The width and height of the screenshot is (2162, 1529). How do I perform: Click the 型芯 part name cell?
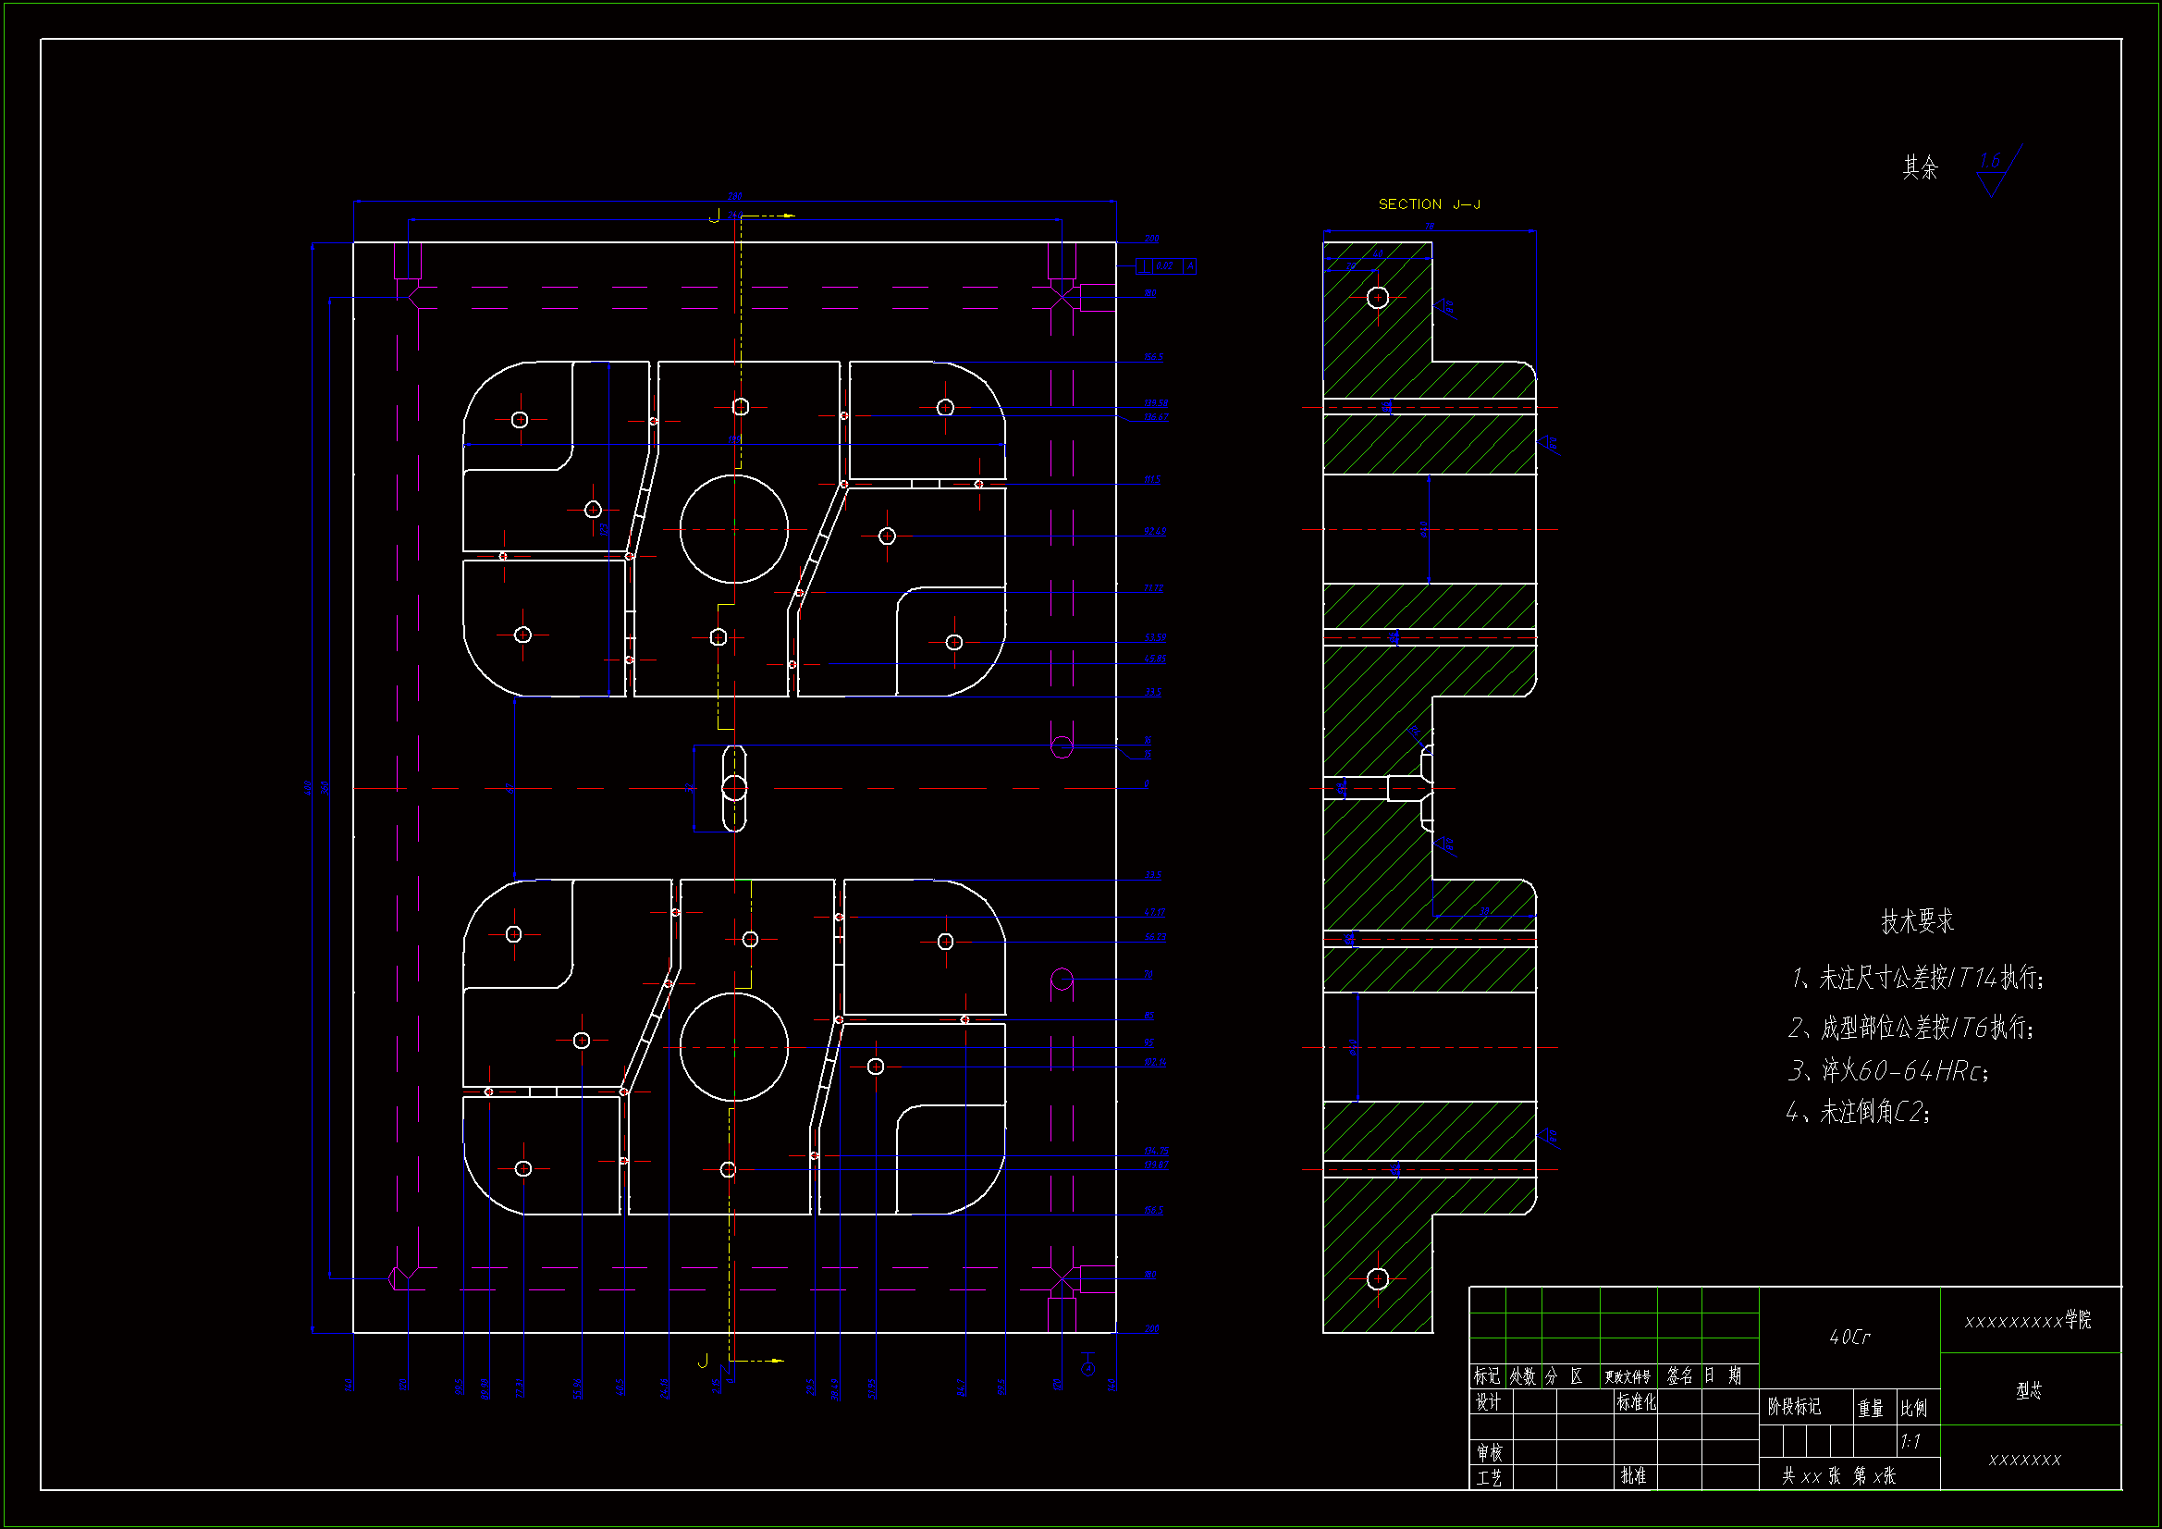point(2029,1390)
